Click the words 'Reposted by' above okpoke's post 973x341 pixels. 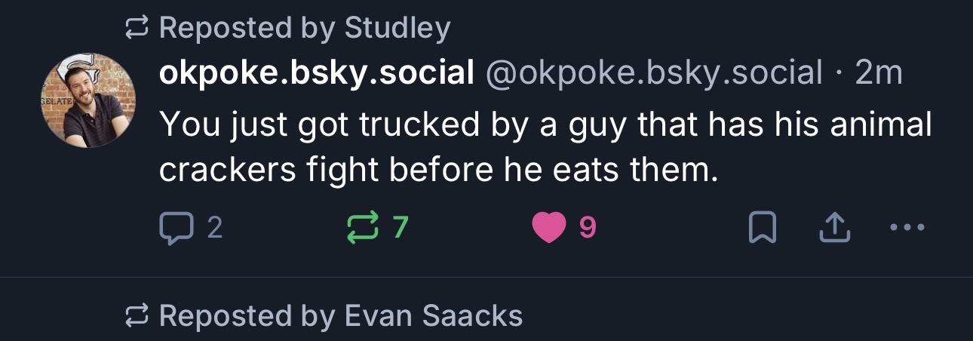(x=248, y=29)
